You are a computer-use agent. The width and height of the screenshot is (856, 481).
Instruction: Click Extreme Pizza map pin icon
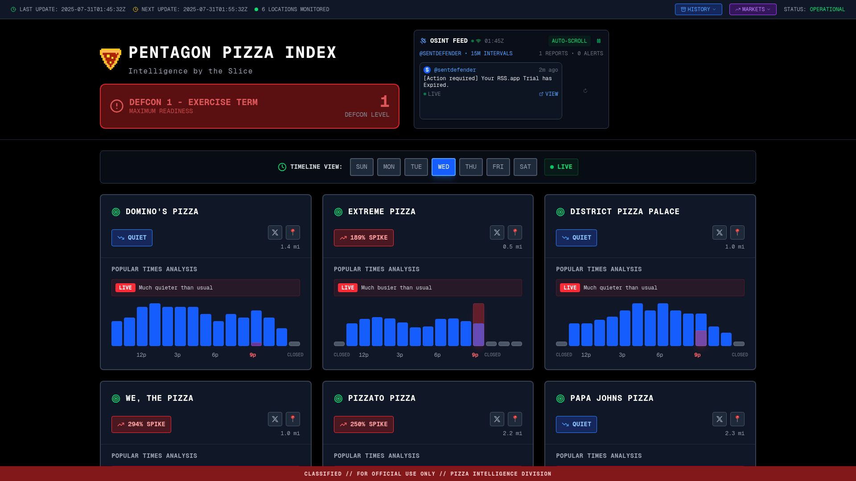click(515, 232)
